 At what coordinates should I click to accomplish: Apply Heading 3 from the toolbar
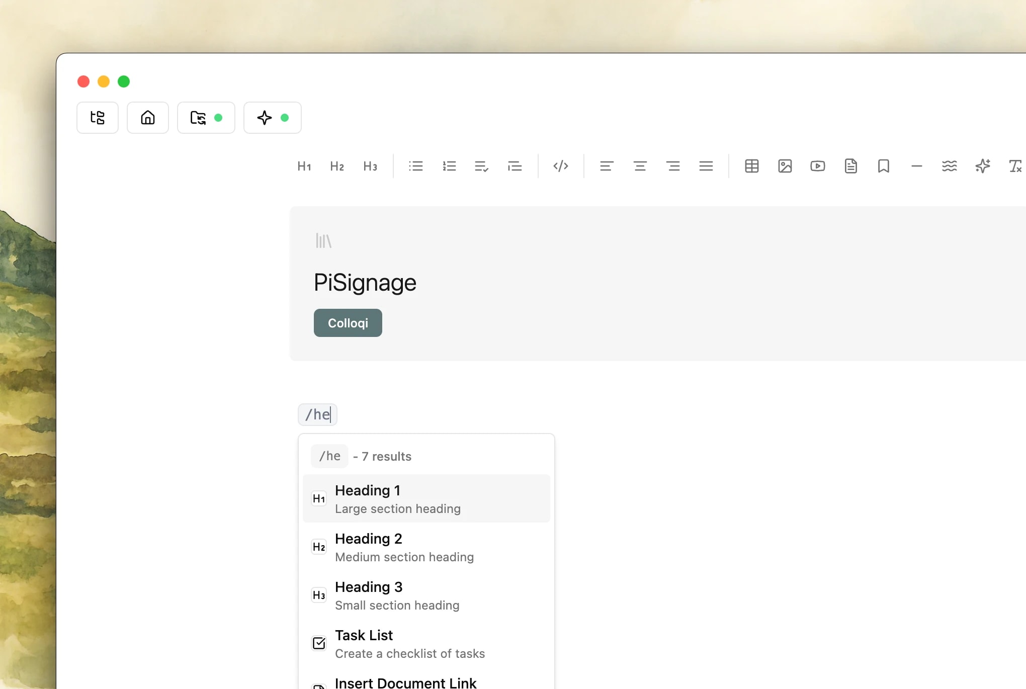coord(370,166)
